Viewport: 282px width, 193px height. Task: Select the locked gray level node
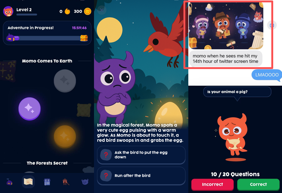coord(65,81)
